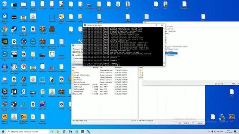Select the Steam desktop shortcut

[x=14, y=30]
